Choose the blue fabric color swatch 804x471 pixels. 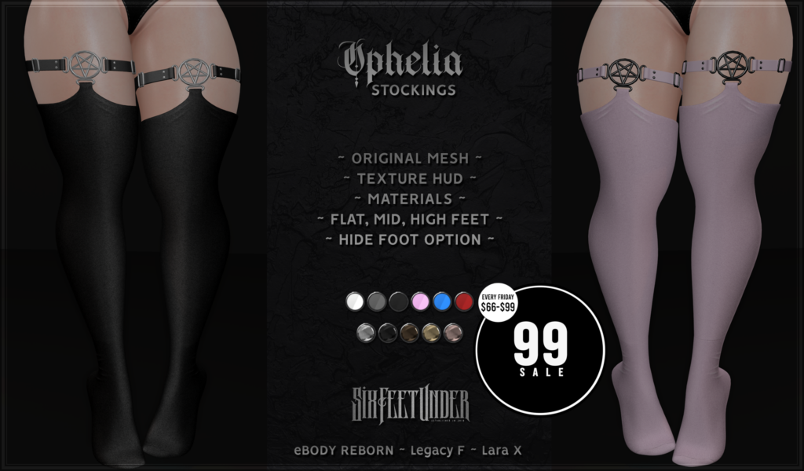(441, 301)
